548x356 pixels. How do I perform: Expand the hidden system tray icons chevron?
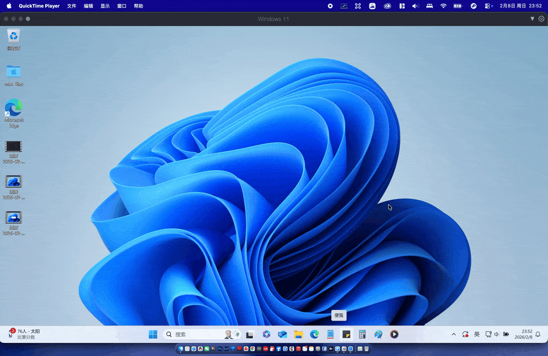pyautogui.click(x=454, y=334)
